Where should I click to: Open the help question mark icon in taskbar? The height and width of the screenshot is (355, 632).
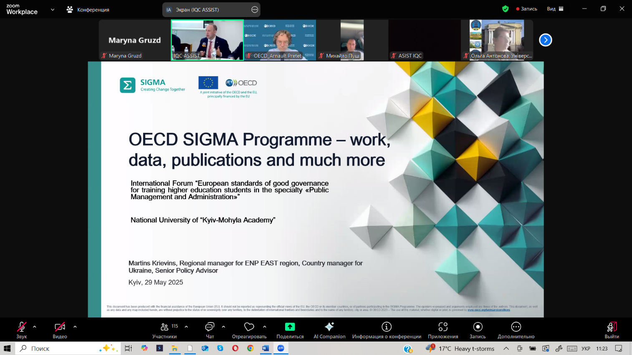[408, 349]
